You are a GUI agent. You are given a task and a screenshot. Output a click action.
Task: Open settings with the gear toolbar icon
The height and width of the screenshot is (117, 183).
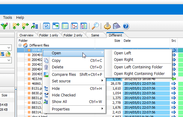tap(107, 26)
